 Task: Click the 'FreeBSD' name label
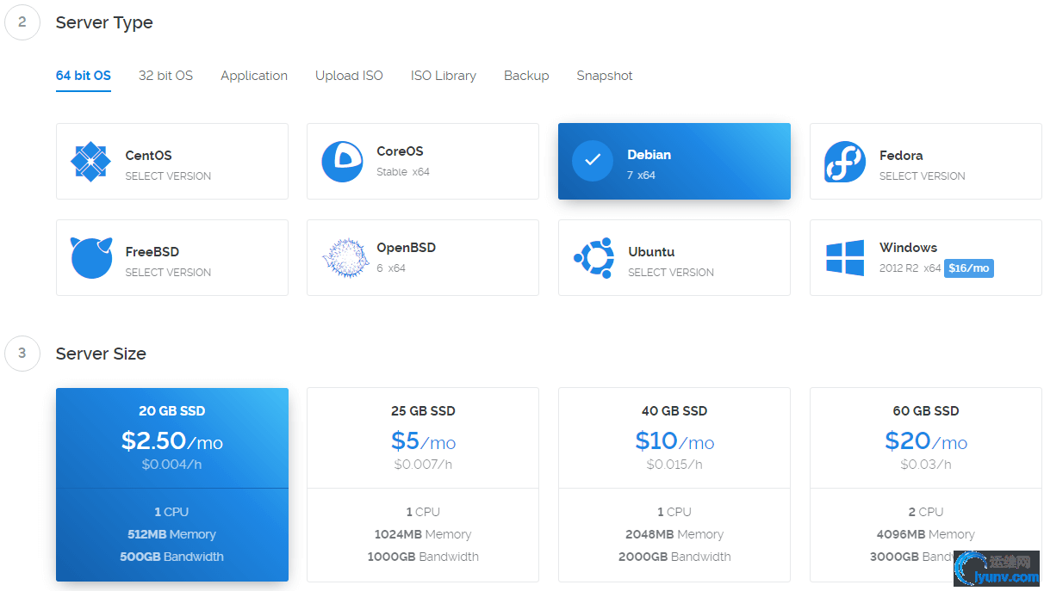[x=152, y=252]
